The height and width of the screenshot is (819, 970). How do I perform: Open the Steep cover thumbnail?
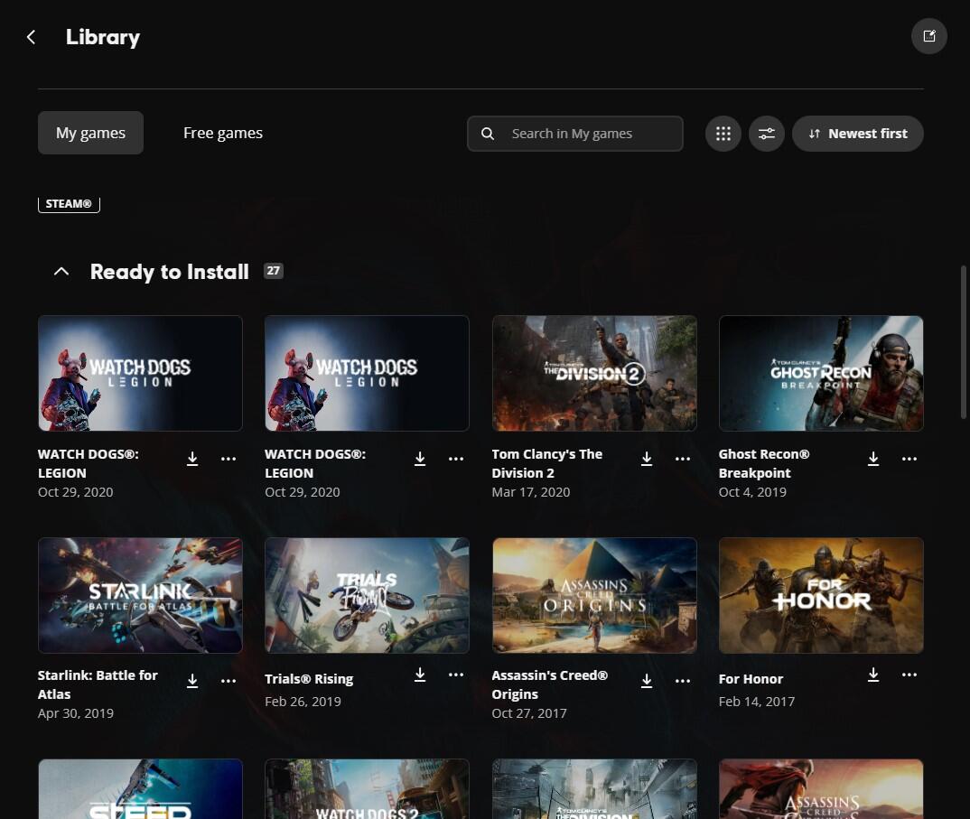tap(140, 789)
